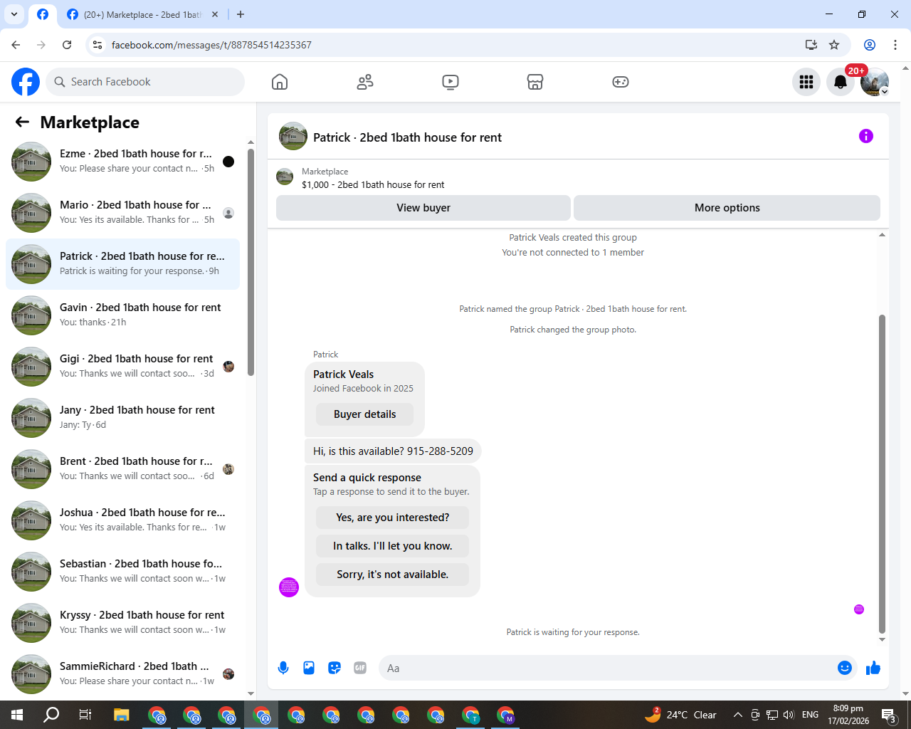Open the Chrome tab search dropdown
Screen dimensions: 911x729
pos(14,14)
